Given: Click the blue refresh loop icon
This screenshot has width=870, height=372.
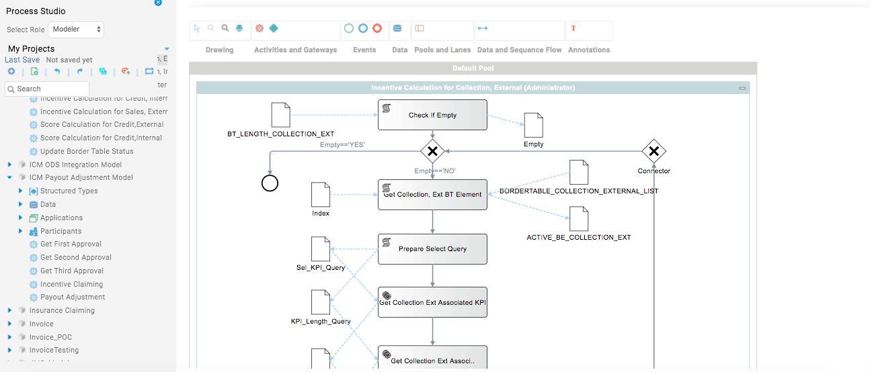Looking at the screenshot, I should (x=149, y=71).
